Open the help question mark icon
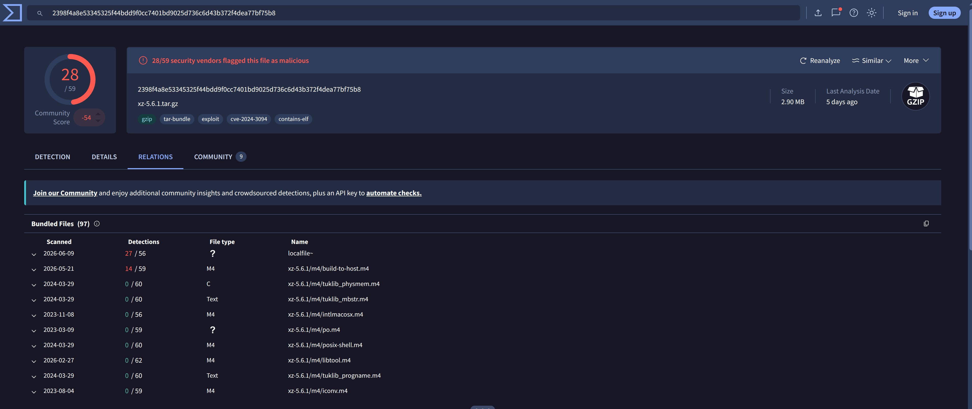This screenshot has height=409, width=972. pyautogui.click(x=854, y=13)
